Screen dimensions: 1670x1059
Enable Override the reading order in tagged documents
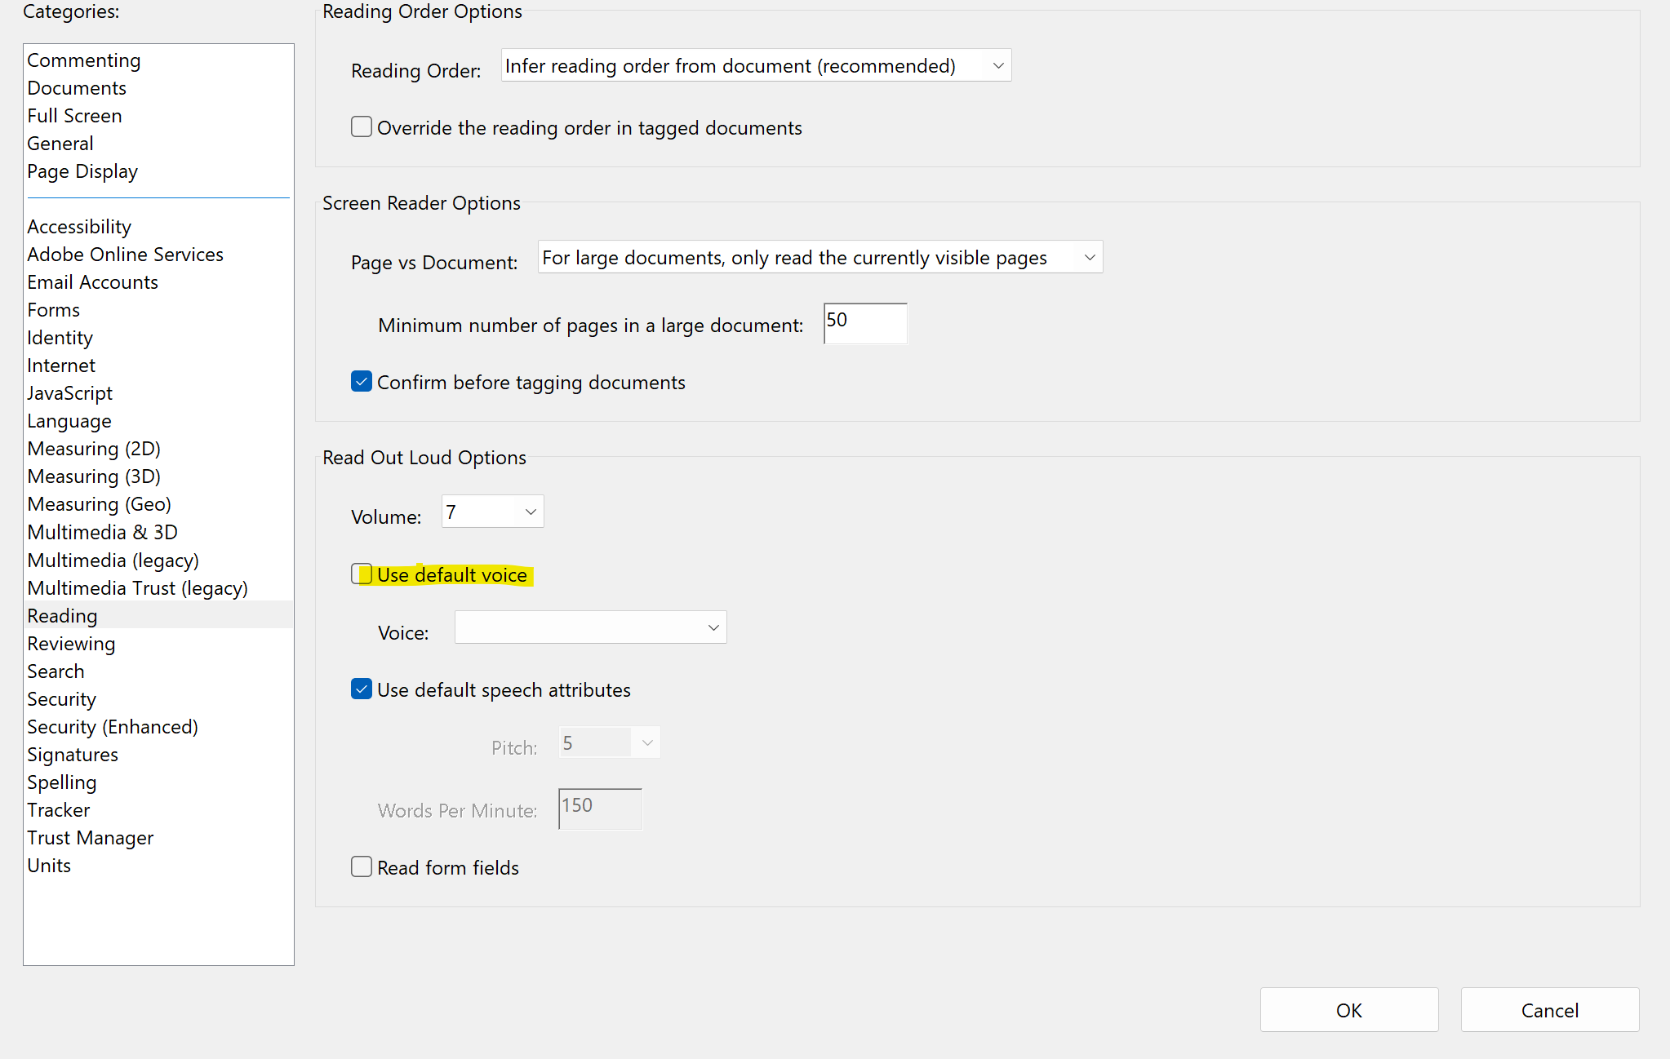(x=361, y=126)
